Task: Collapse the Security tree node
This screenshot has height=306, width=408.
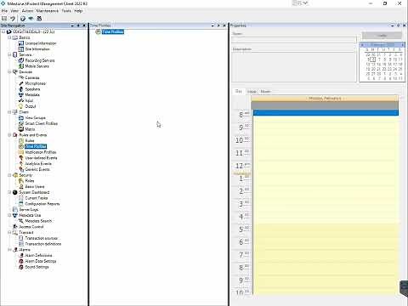Action: click(9, 175)
